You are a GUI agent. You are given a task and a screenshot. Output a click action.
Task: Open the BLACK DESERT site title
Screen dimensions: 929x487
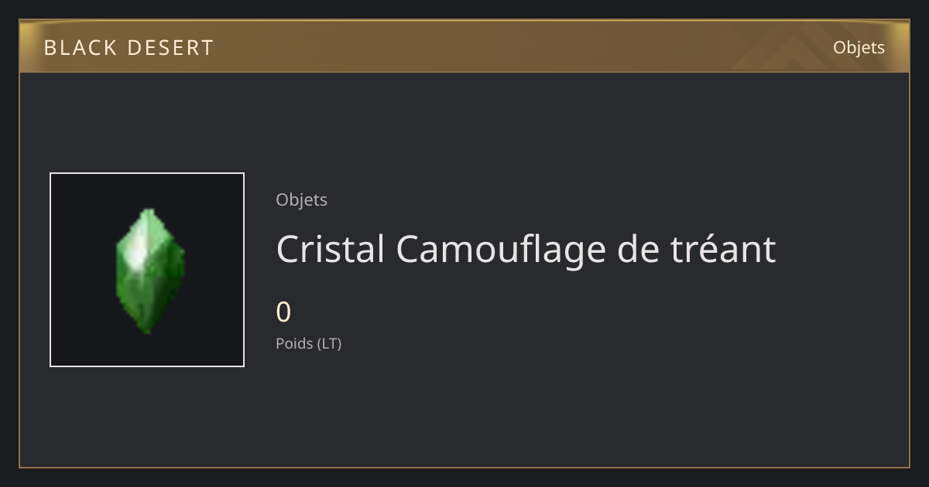point(129,48)
